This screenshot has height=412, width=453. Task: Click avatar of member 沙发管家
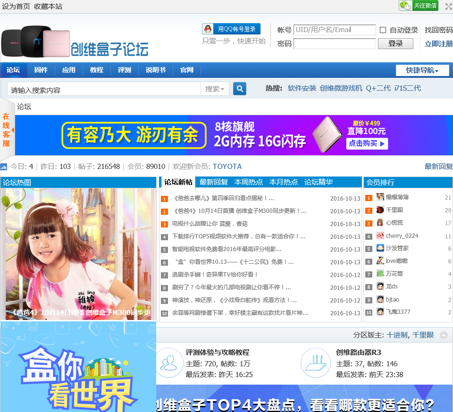coord(380,248)
